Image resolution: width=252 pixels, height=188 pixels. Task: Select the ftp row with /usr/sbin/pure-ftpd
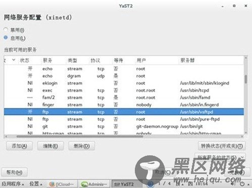124,119
